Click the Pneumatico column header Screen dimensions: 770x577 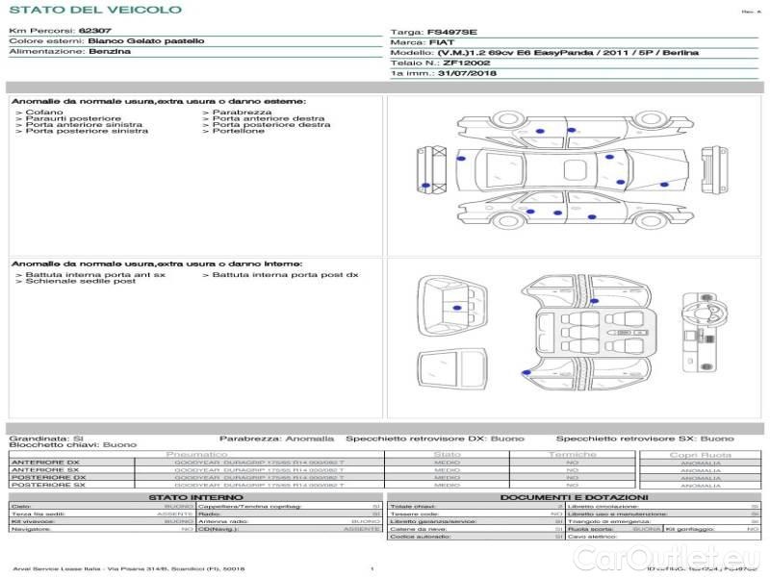click(x=196, y=454)
